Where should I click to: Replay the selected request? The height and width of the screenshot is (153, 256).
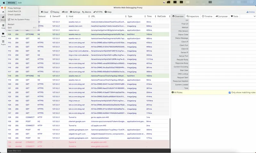coord(55,12)
